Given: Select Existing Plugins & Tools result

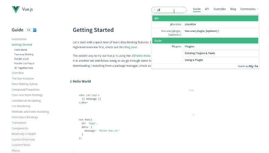Looking at the screenshot, I should point(221,53).
